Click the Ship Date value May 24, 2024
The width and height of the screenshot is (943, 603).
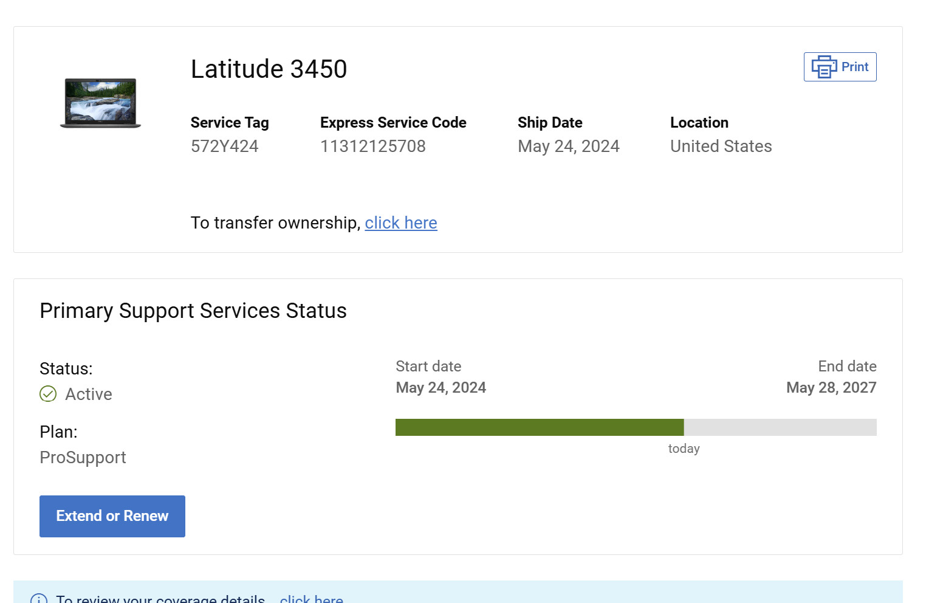(x=569, y=146)
